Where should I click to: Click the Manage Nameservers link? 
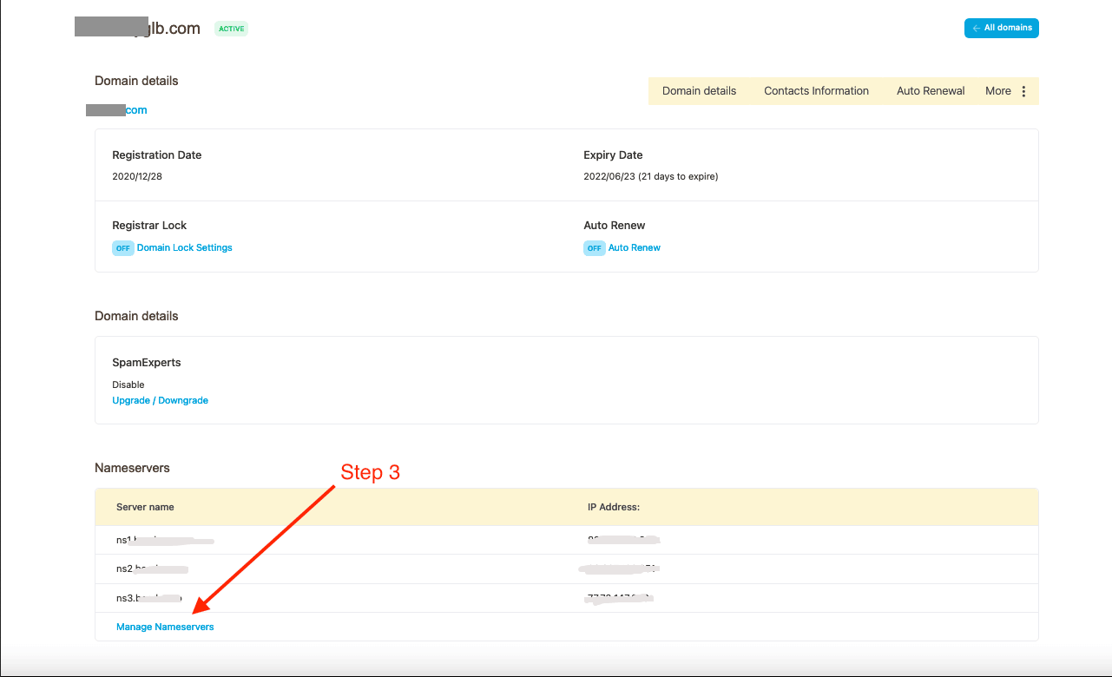point(165,627)
